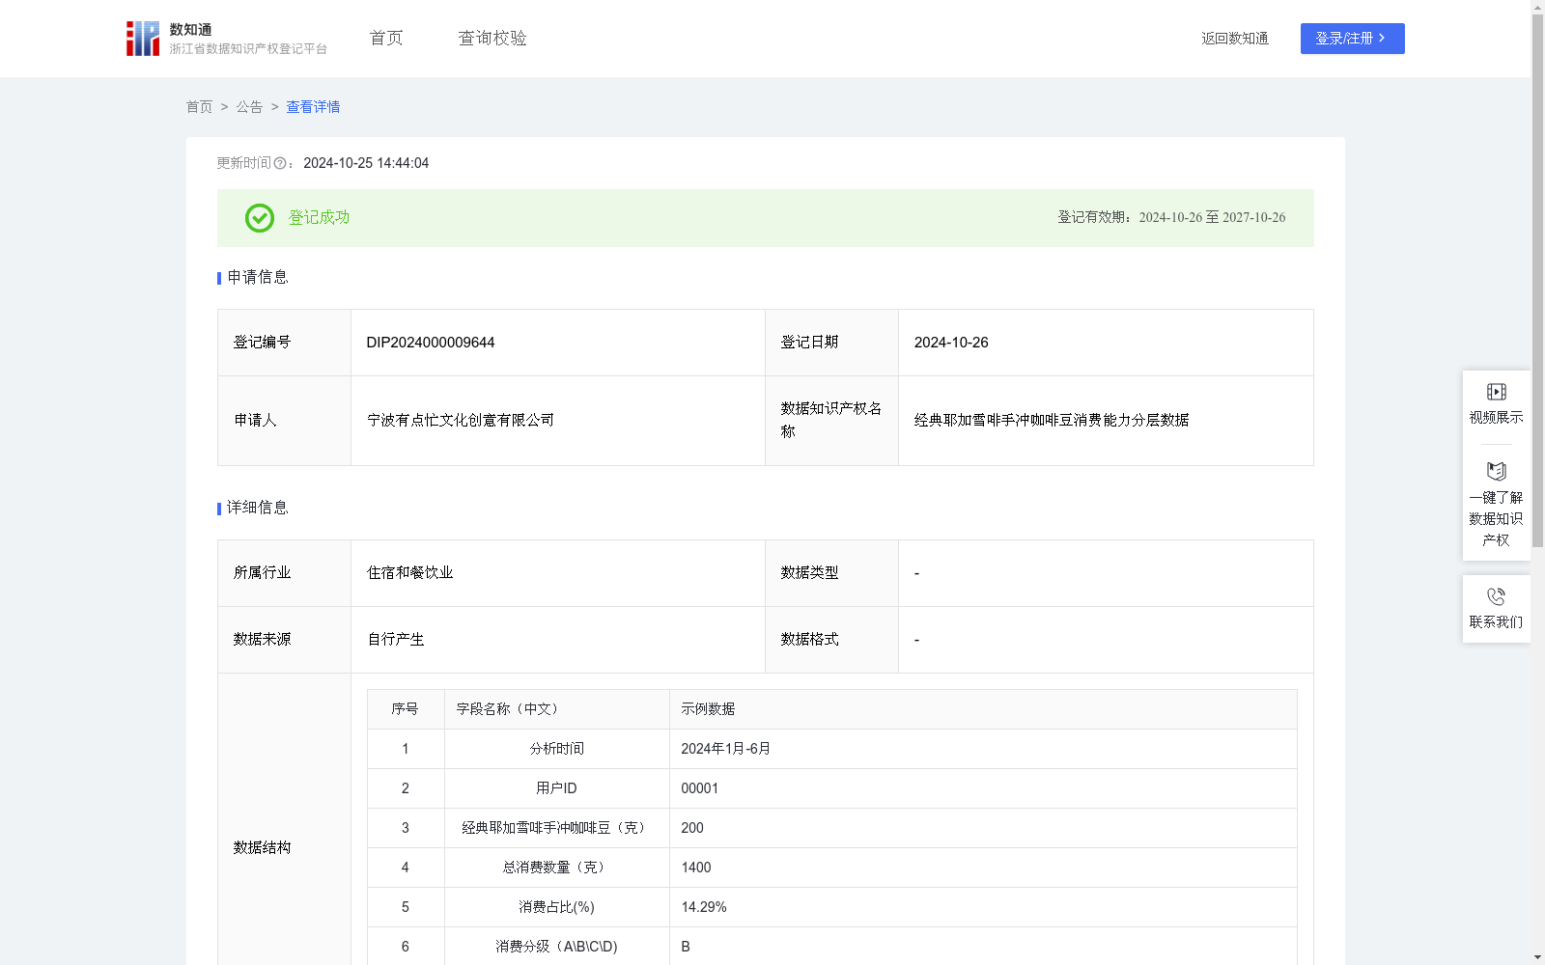Click the 示例数据 column header

click(708, 709)
